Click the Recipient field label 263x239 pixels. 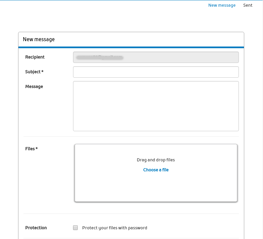click(x=35, y=57)
